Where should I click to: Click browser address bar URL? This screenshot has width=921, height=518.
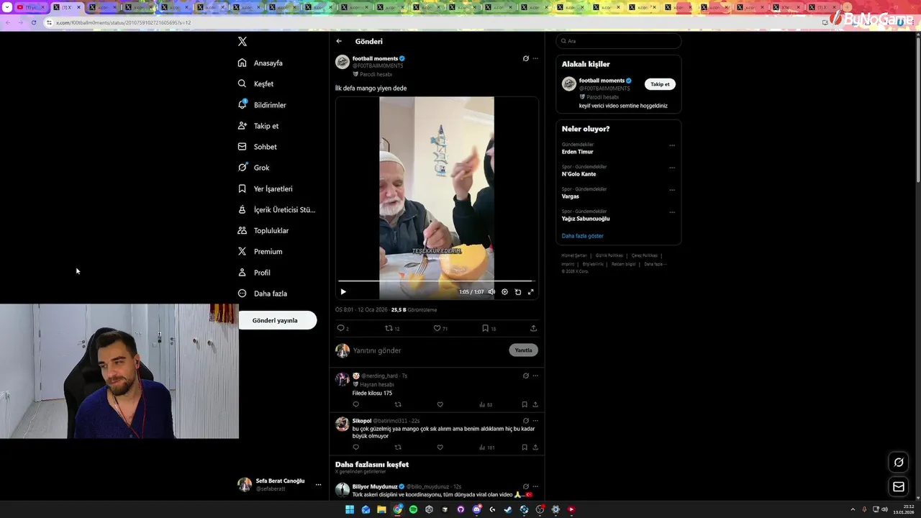(124, 22)
